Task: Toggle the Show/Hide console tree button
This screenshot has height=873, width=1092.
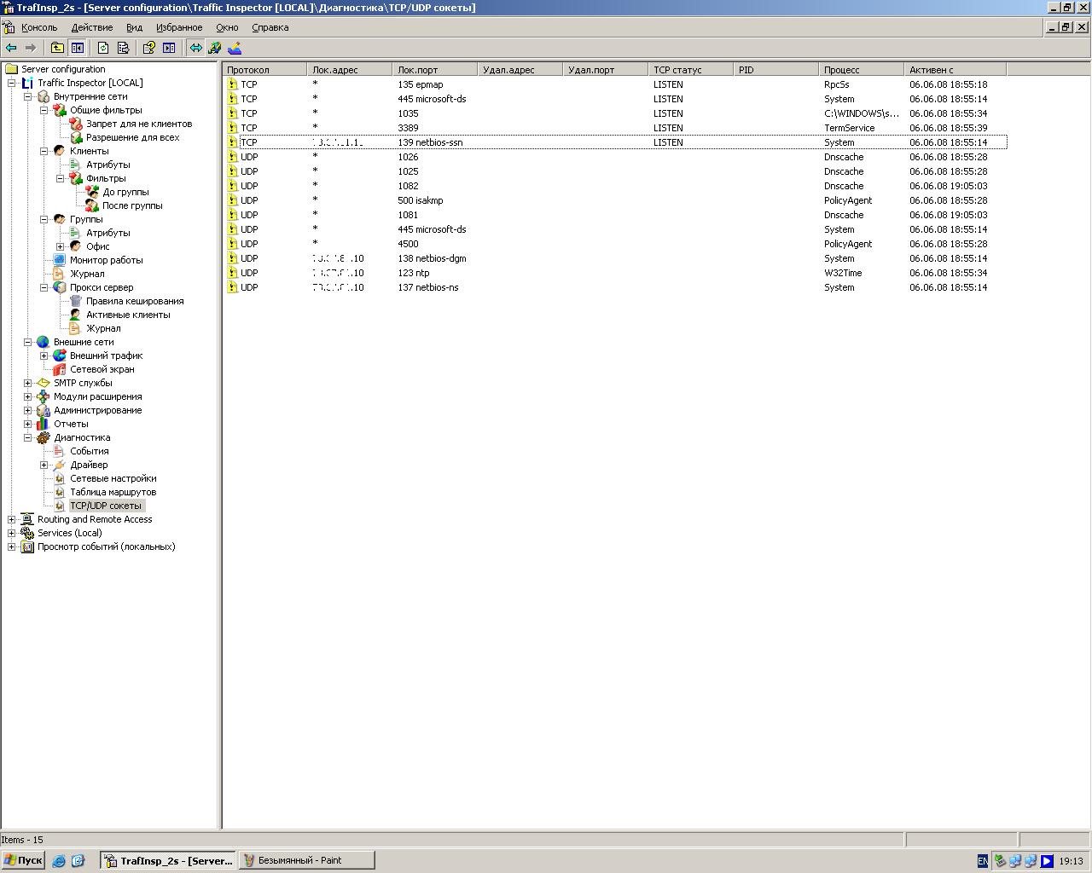Action: click(x=78, y=48)
